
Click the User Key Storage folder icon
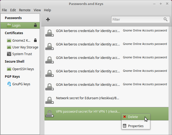pos(9,47)
